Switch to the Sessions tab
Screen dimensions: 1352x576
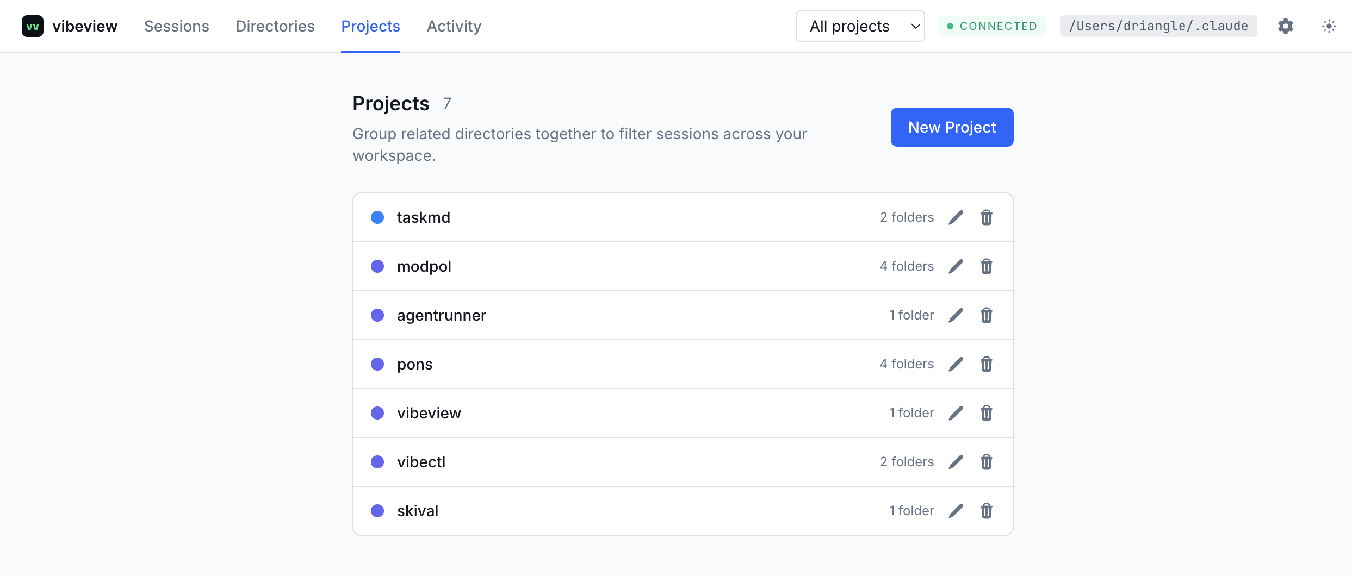(x=176, y=26)
